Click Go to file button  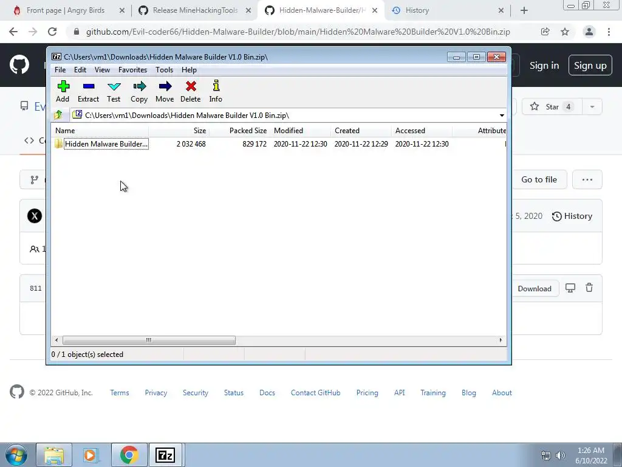[x=539, y=179]
